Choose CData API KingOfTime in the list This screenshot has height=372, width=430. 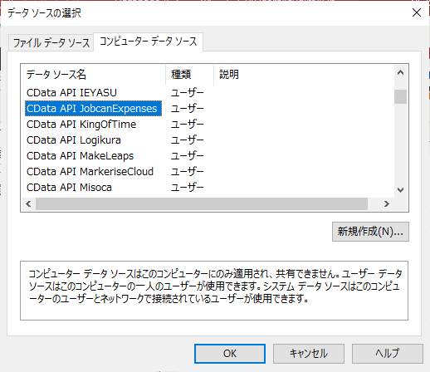(81, 125)
